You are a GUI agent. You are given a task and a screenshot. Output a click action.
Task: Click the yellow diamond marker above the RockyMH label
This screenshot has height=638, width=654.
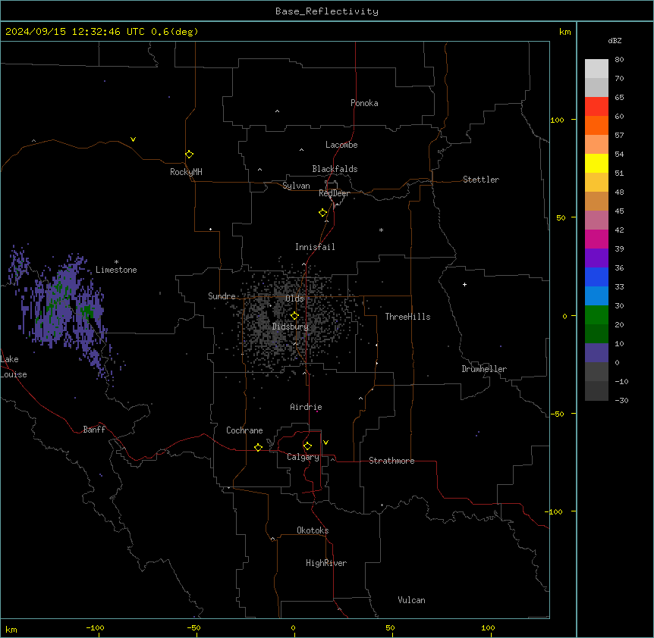(190, 155)
